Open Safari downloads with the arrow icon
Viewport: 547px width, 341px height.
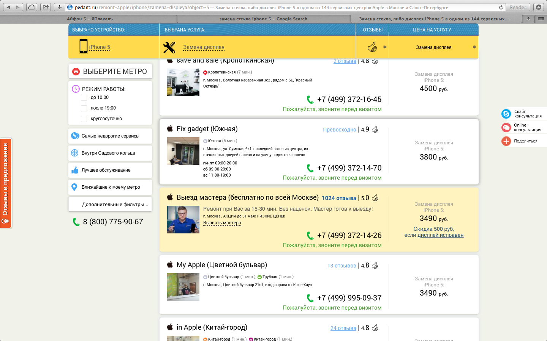coord(539,7)
